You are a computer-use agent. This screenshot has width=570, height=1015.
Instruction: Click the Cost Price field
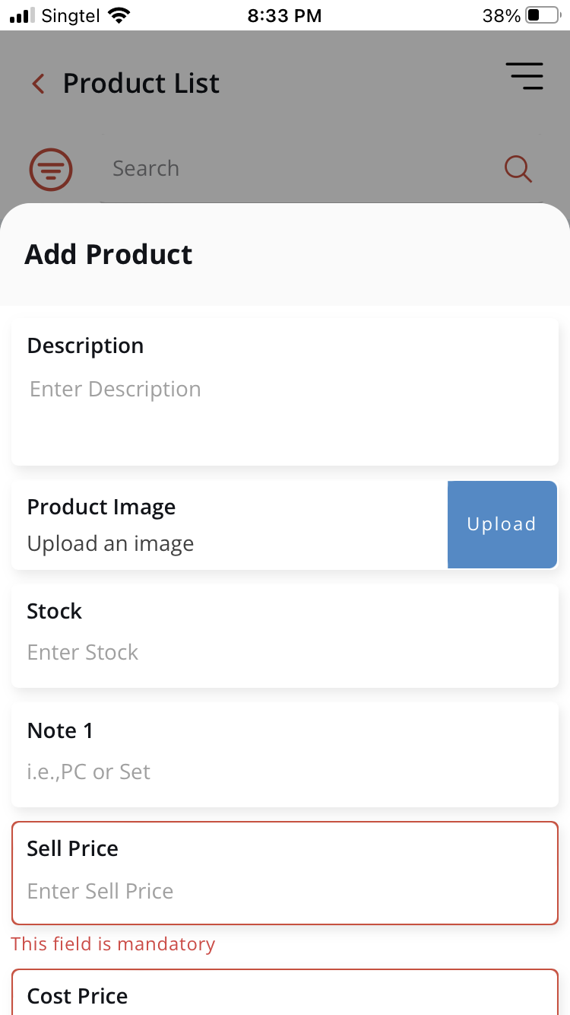tap(285, 992)
